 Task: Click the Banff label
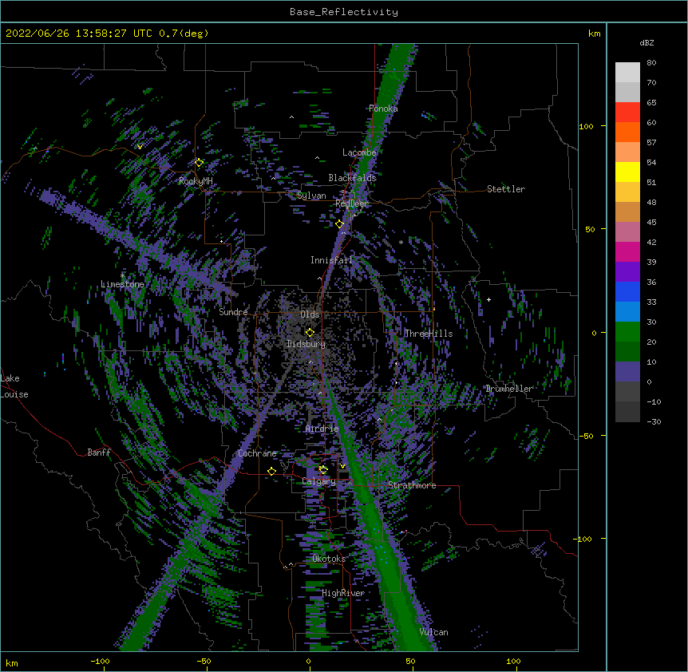99,453
